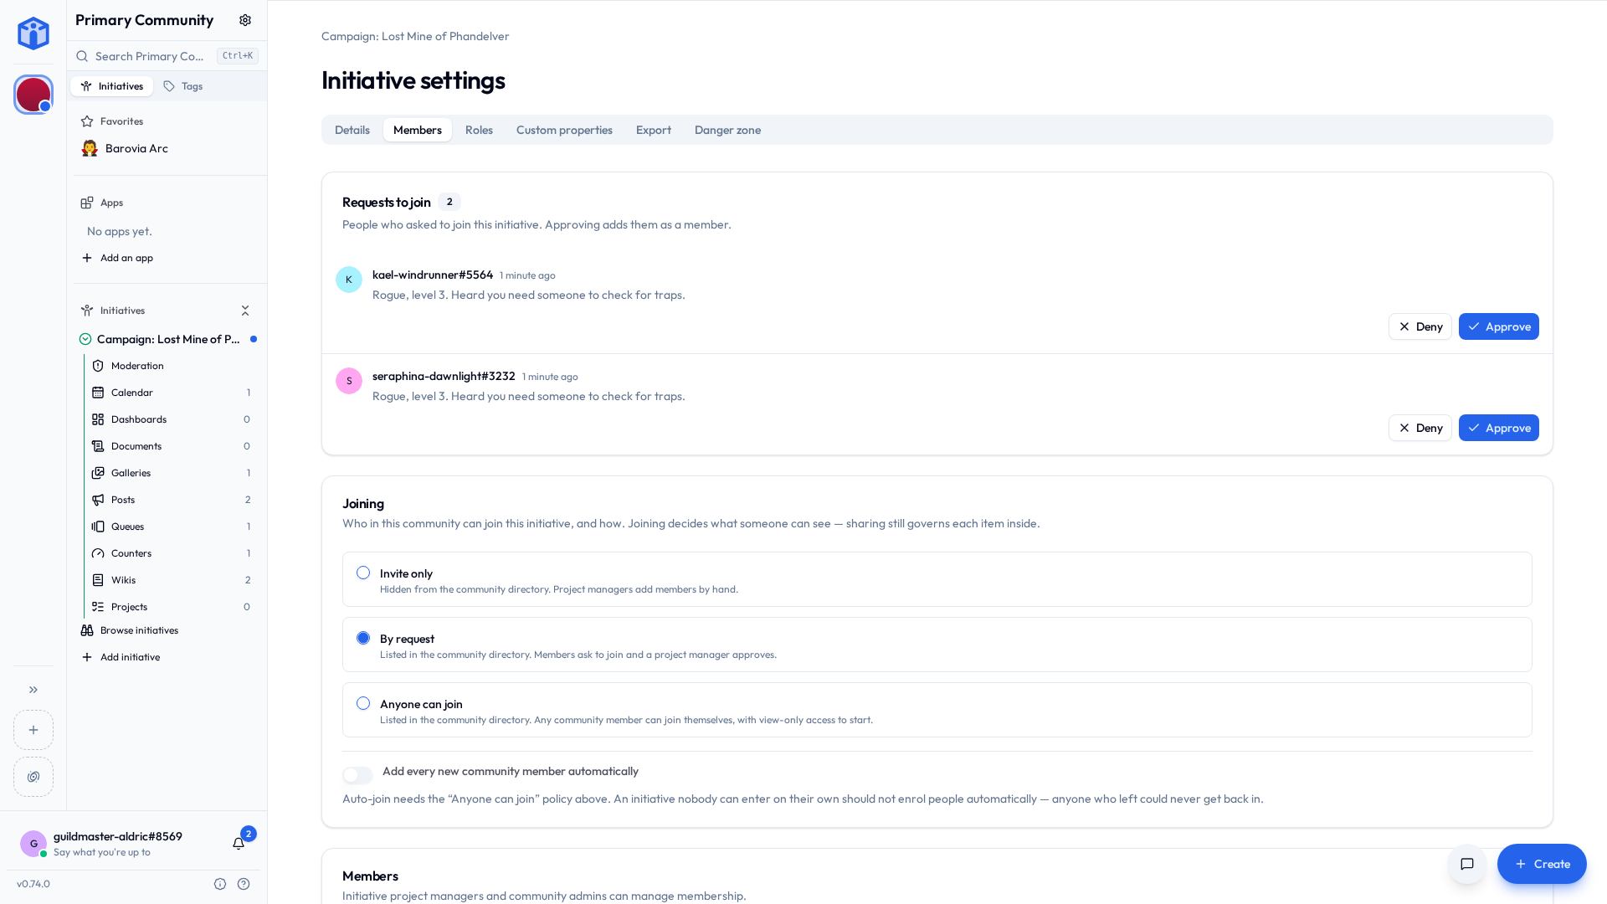Switch to the Members tab
This screenshot has height=904, width=1607.
[x=418, y=130]
